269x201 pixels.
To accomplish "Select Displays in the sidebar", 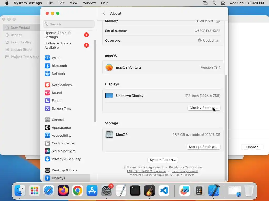I will point(66,178).
